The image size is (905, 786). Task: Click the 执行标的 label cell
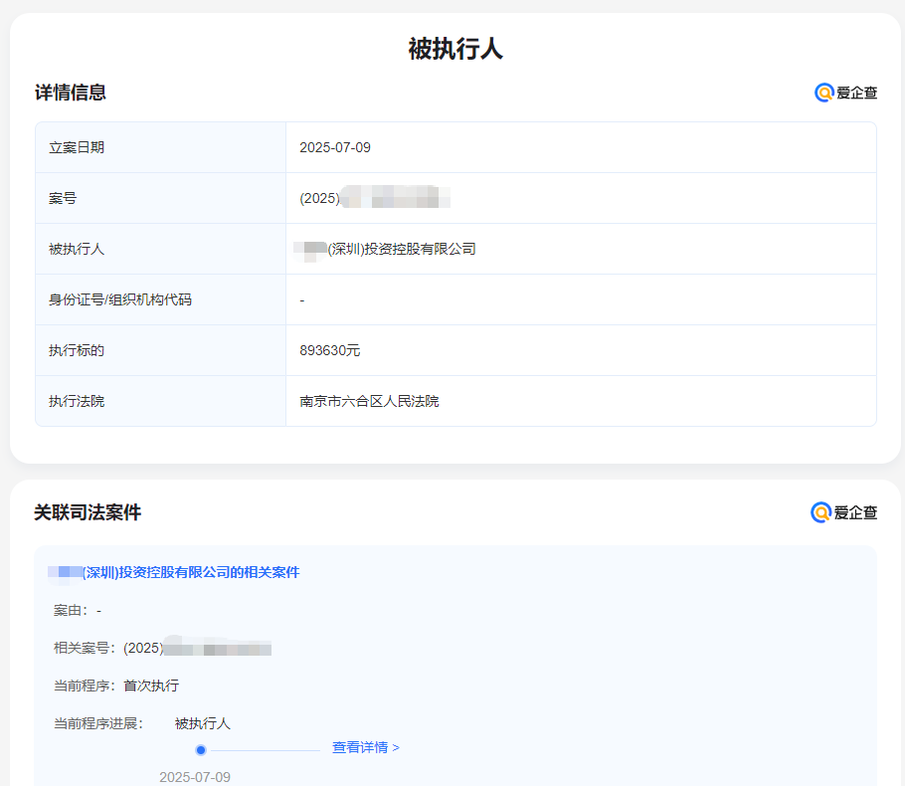click(x=77, y=350)
